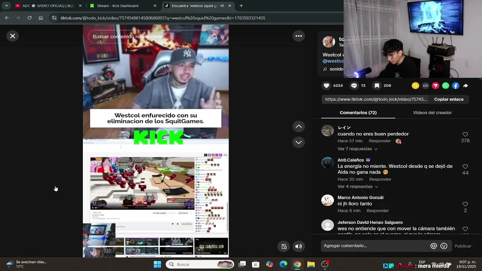This screenshot has width=482, height=271.
Task: Click Responder under the Anti.Caleños comment
Action: [x=380, y=180]
